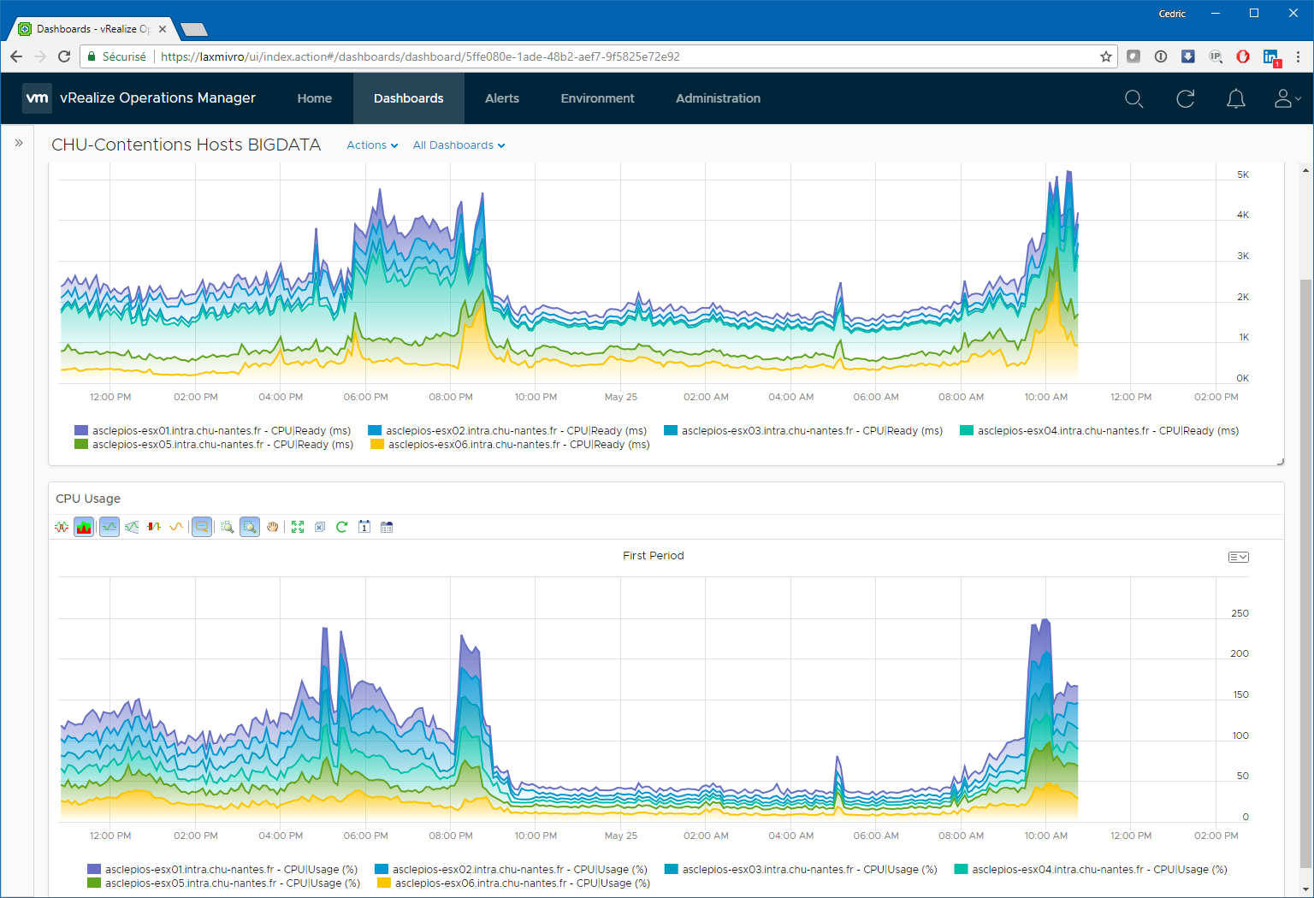The image size is (1314, 898).
Task: Toggle the highlighted zoom-by-selection magnifier
Action: pyautogui.click(x=250, y=527)
